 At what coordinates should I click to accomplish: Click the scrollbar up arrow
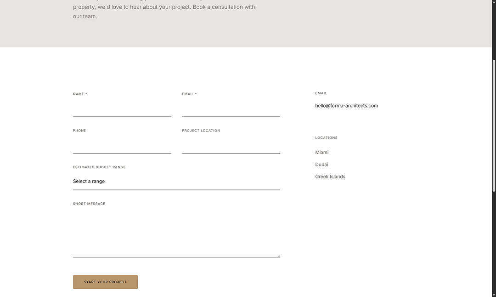tap(494, 2)
